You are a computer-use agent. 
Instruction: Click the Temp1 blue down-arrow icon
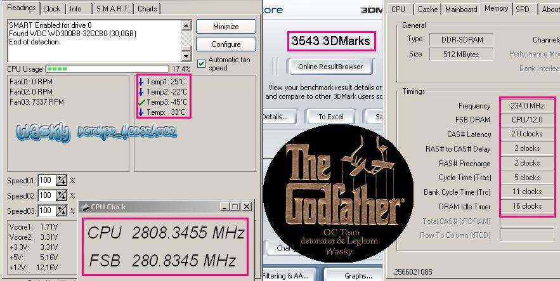point(141,82)
